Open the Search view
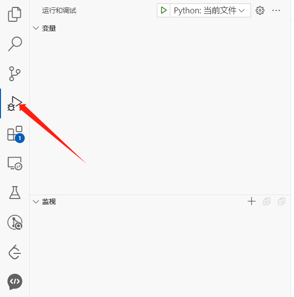 (15, 44)
